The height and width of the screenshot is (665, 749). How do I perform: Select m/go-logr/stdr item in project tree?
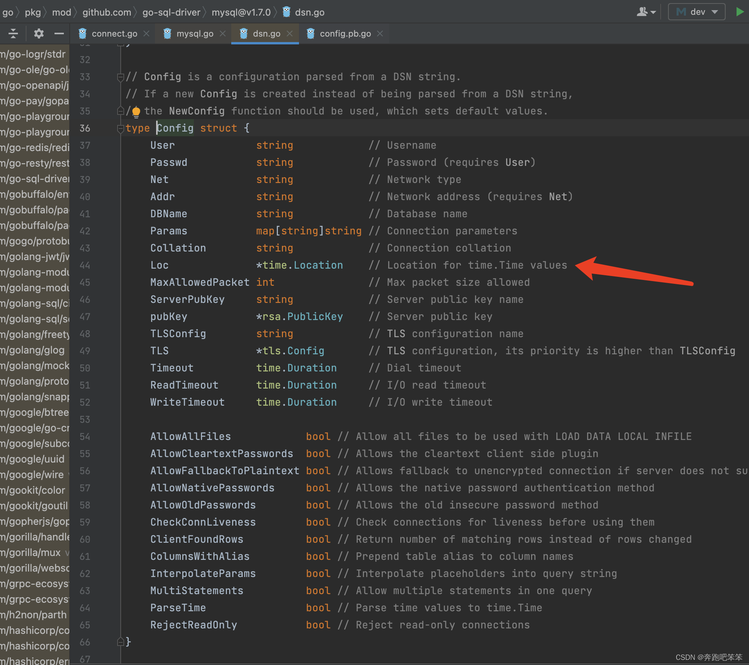[35, 54]
